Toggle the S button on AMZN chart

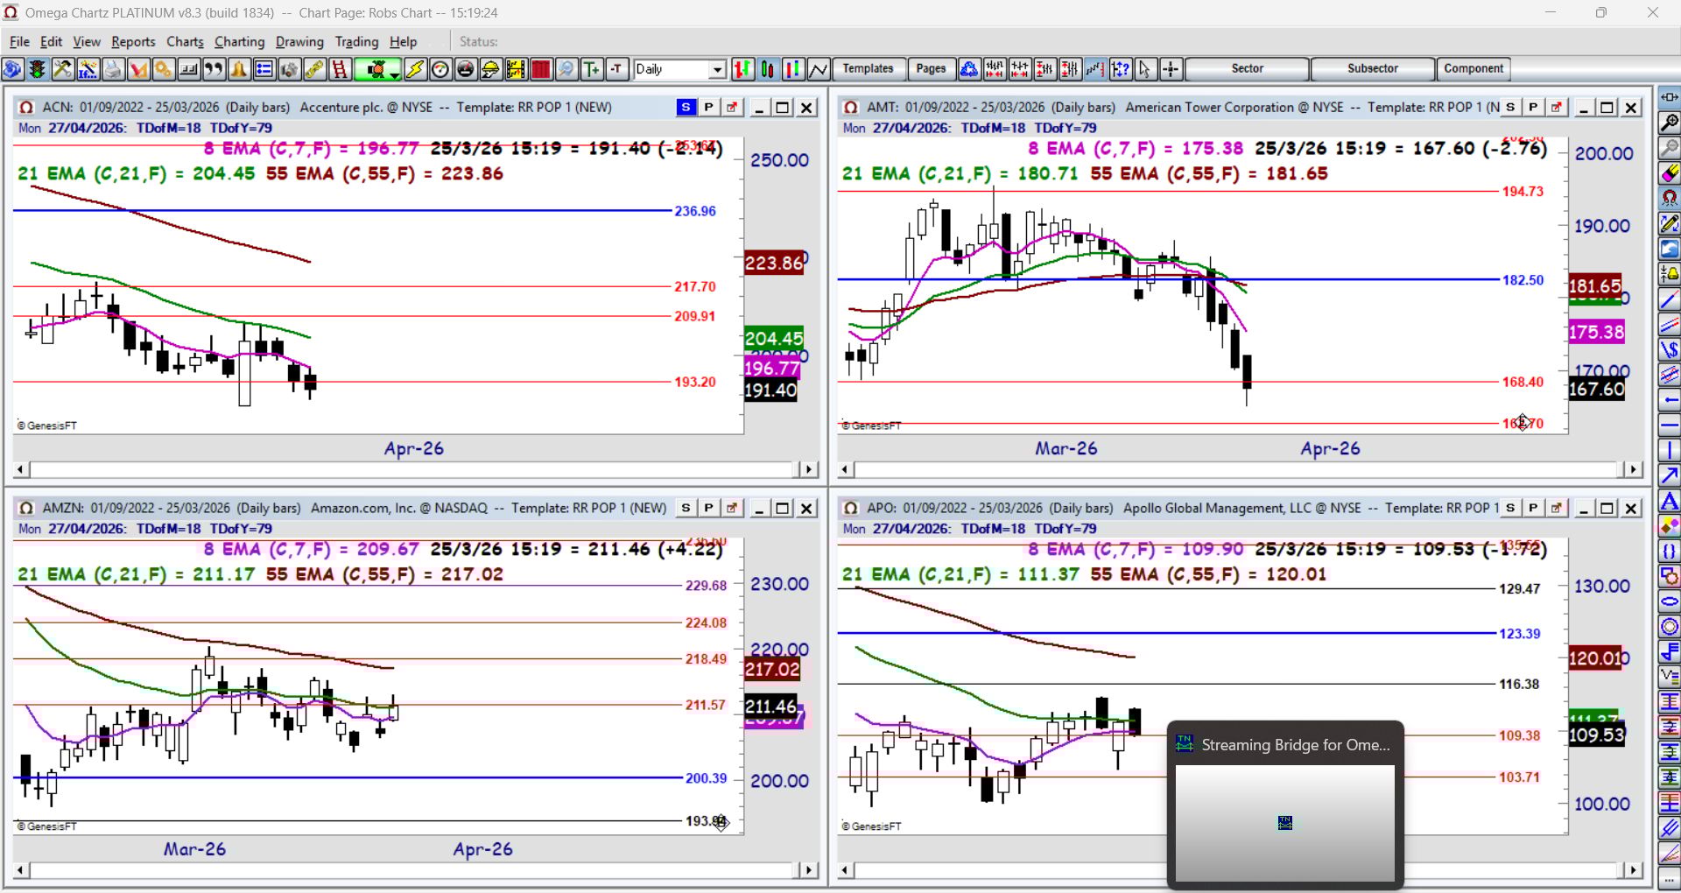point(686,508)
